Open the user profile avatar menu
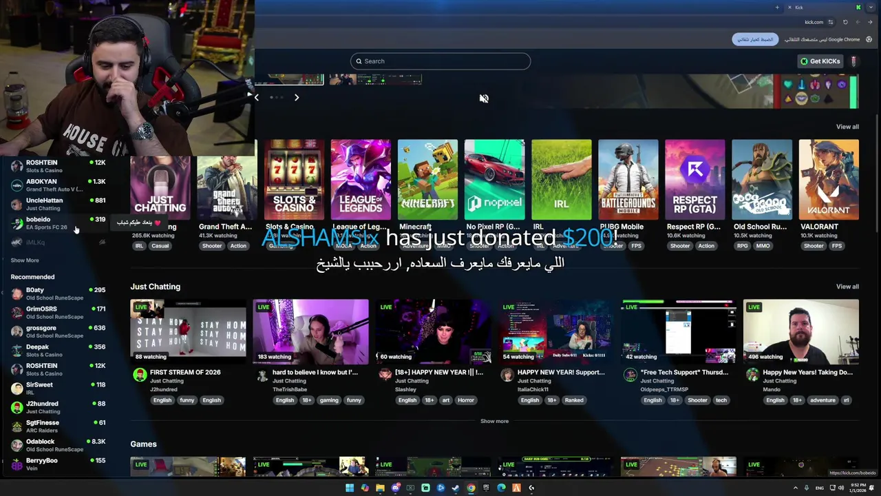Viewport: 881px width, 496px height. click(x=853, y=61)
